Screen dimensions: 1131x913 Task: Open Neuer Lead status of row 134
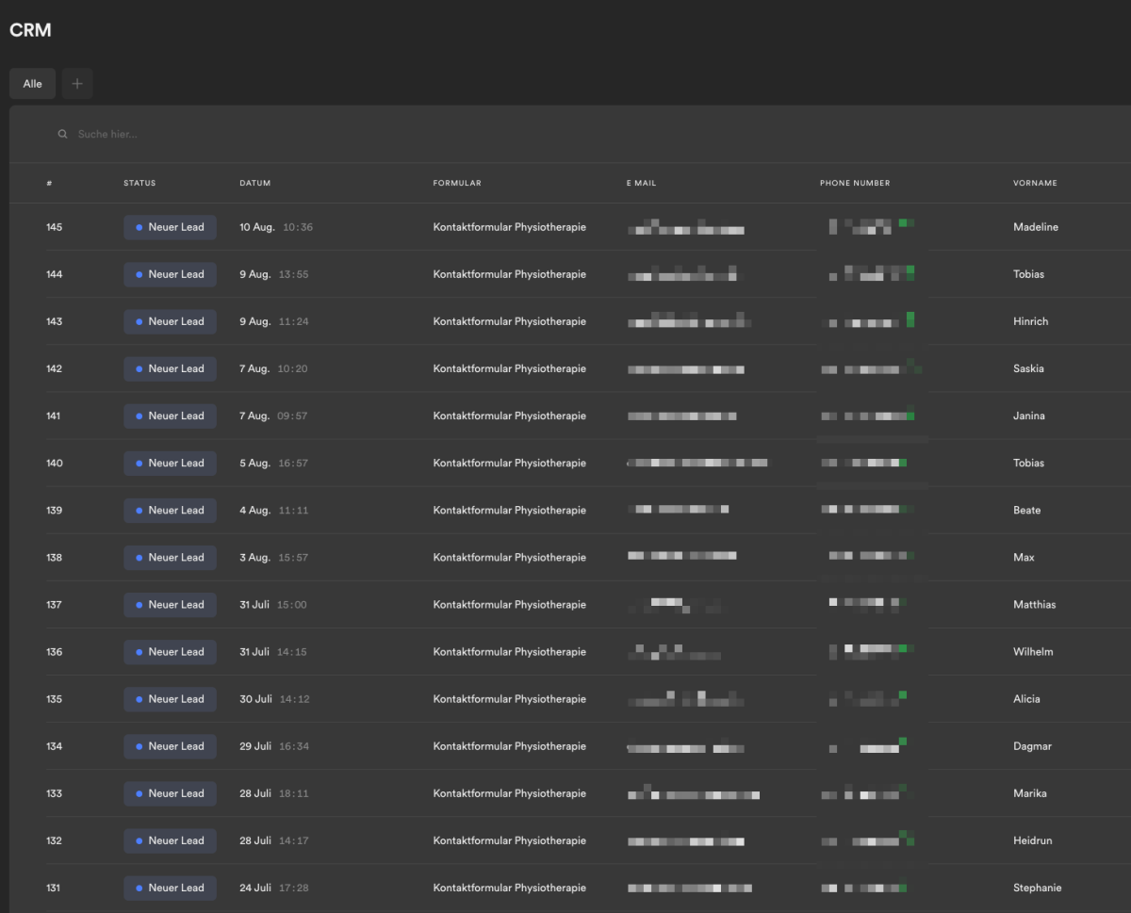click(x=170, y=745)
